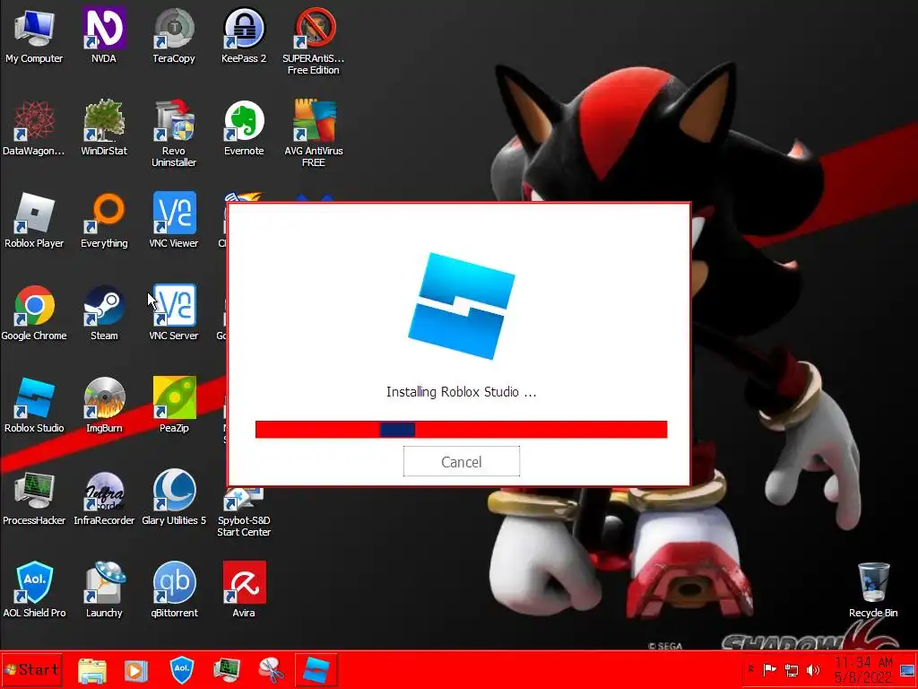The width and height of the screenshot is (918, 689).
Task: Open Action Center flag tray icon
Action: [x=770, y=669]
